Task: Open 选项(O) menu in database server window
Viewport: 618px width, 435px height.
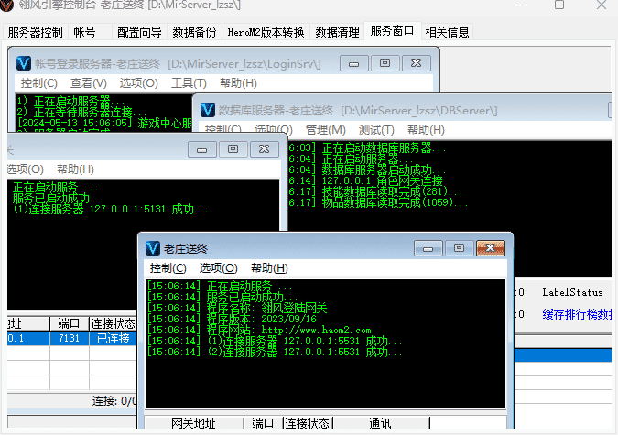Action: click(273, 130)
